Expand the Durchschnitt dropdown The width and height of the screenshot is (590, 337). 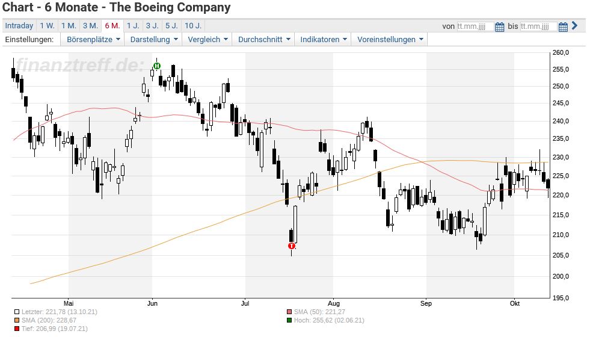[264, 40]
